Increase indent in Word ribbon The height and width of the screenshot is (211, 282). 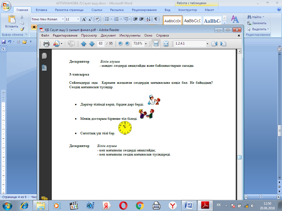pos(142,19)
